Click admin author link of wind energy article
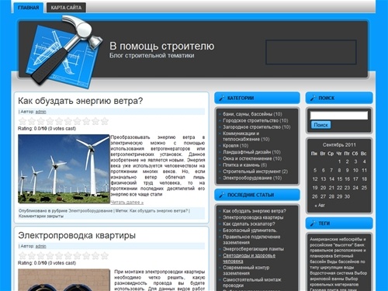This screenshot has height=291, width=388. tap(40, 112)
